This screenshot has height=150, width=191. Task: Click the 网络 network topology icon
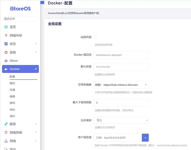pos(6,141)
